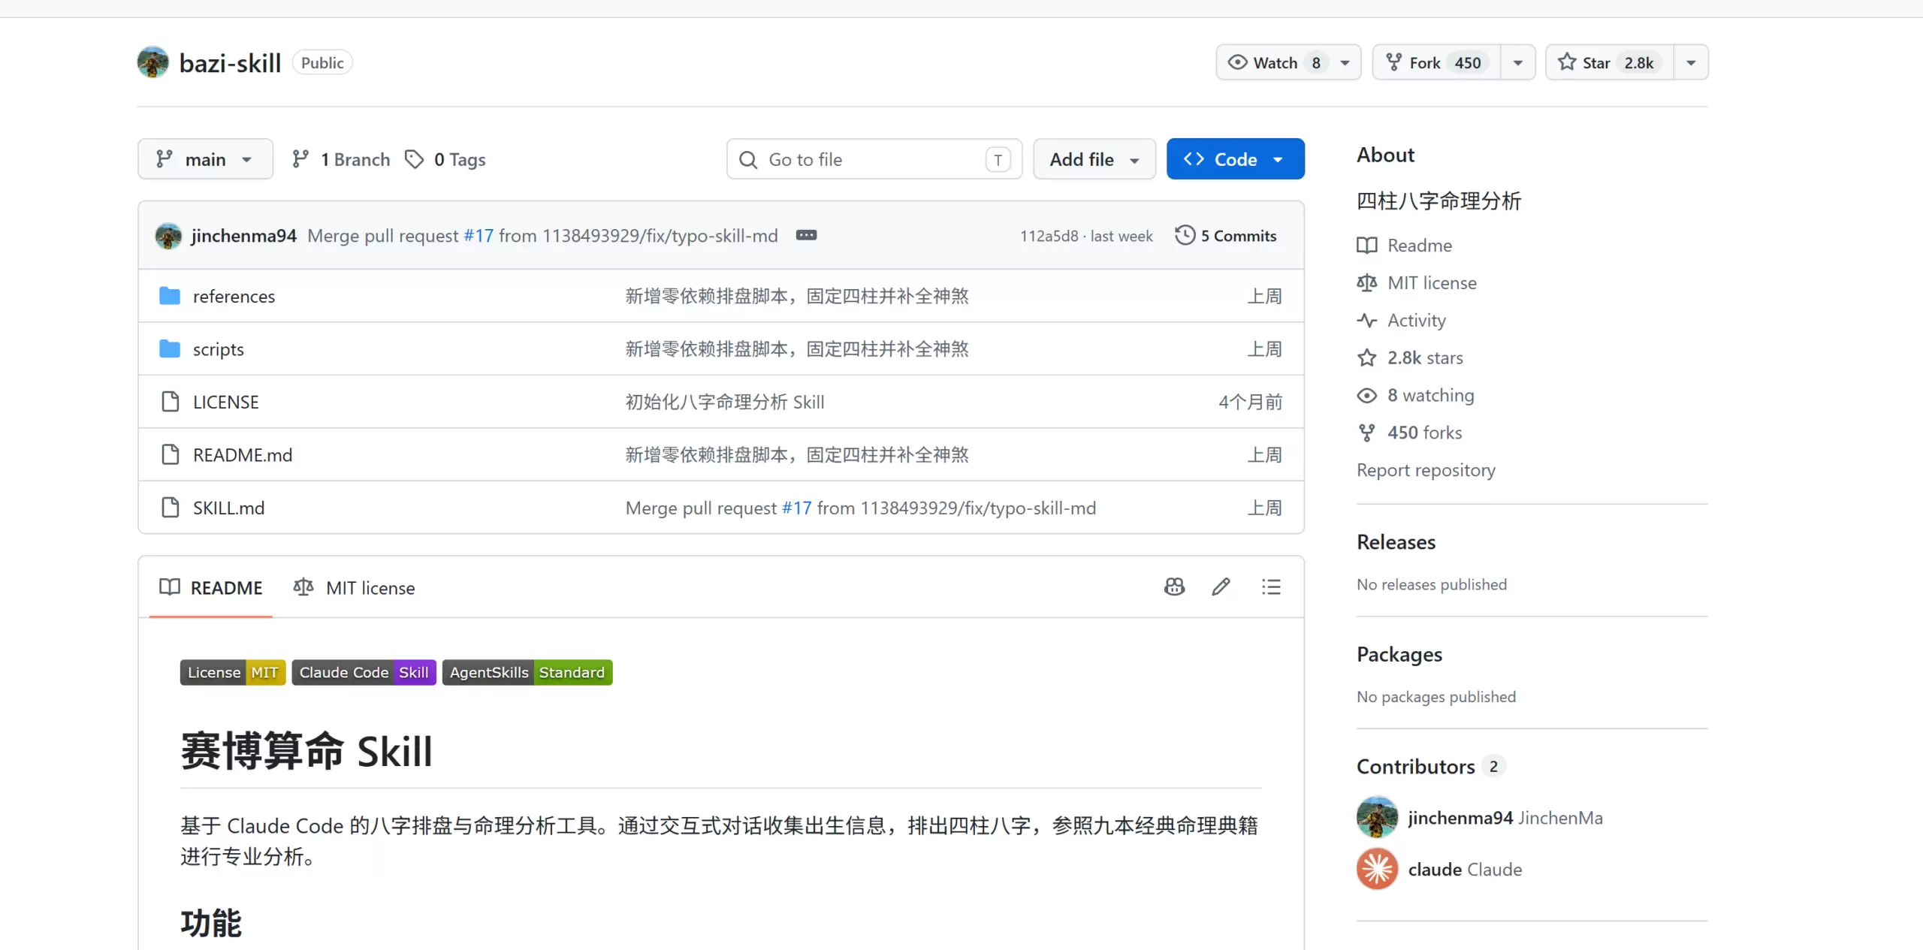The height and width of the screenshot is (950, 1923).
Task: Click the tag icon beside 0 Tags
Action: 414,159
